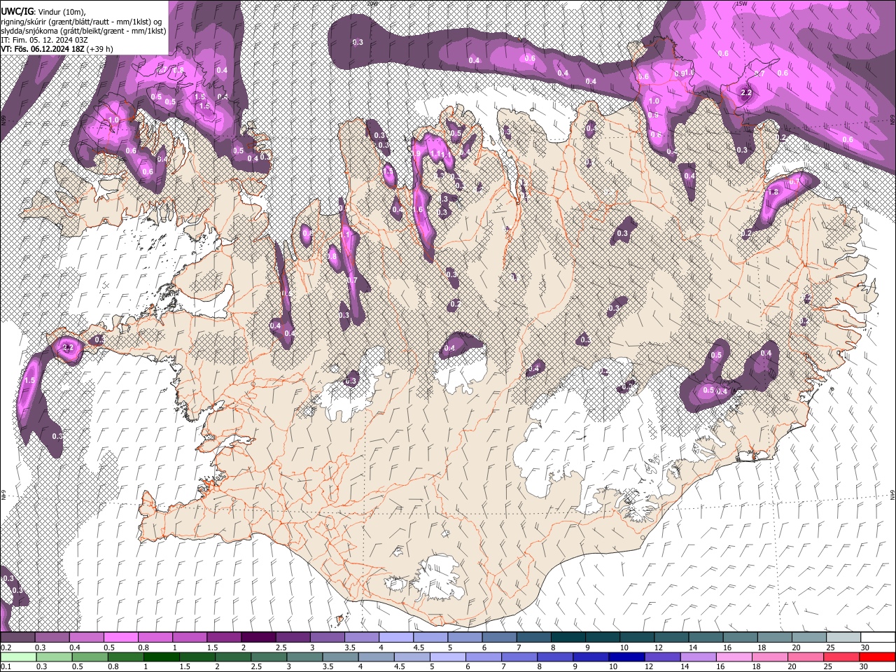Click the upper legend label '0.2'
896x672 pixels.
[x=6, y=647]
